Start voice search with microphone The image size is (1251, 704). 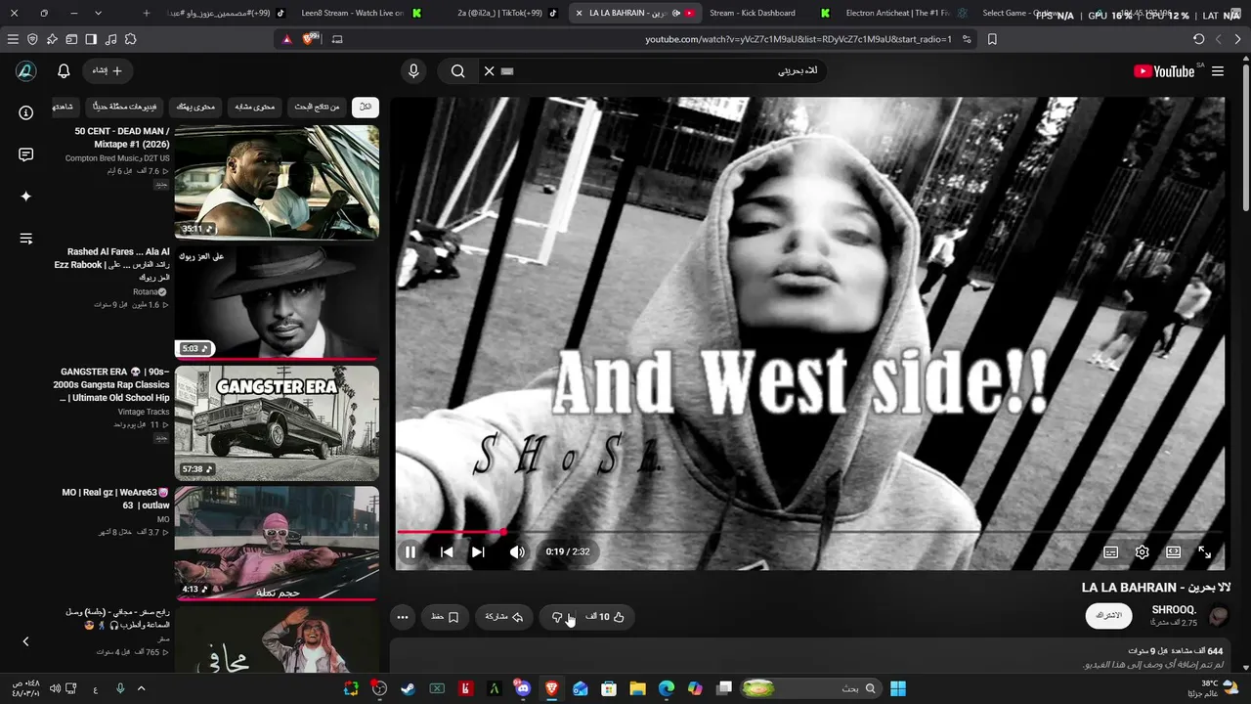point(413,70)
